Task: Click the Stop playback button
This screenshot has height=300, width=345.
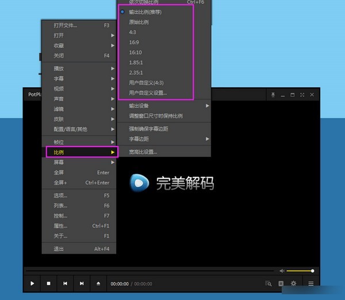Action: click(49, 283)
